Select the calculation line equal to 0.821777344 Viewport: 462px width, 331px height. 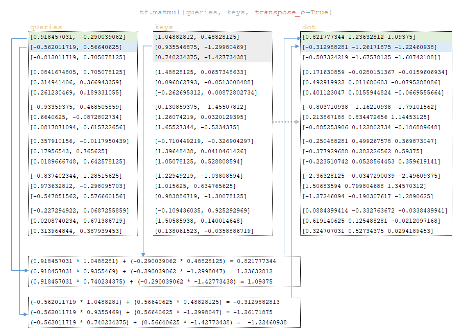[153, 261]
